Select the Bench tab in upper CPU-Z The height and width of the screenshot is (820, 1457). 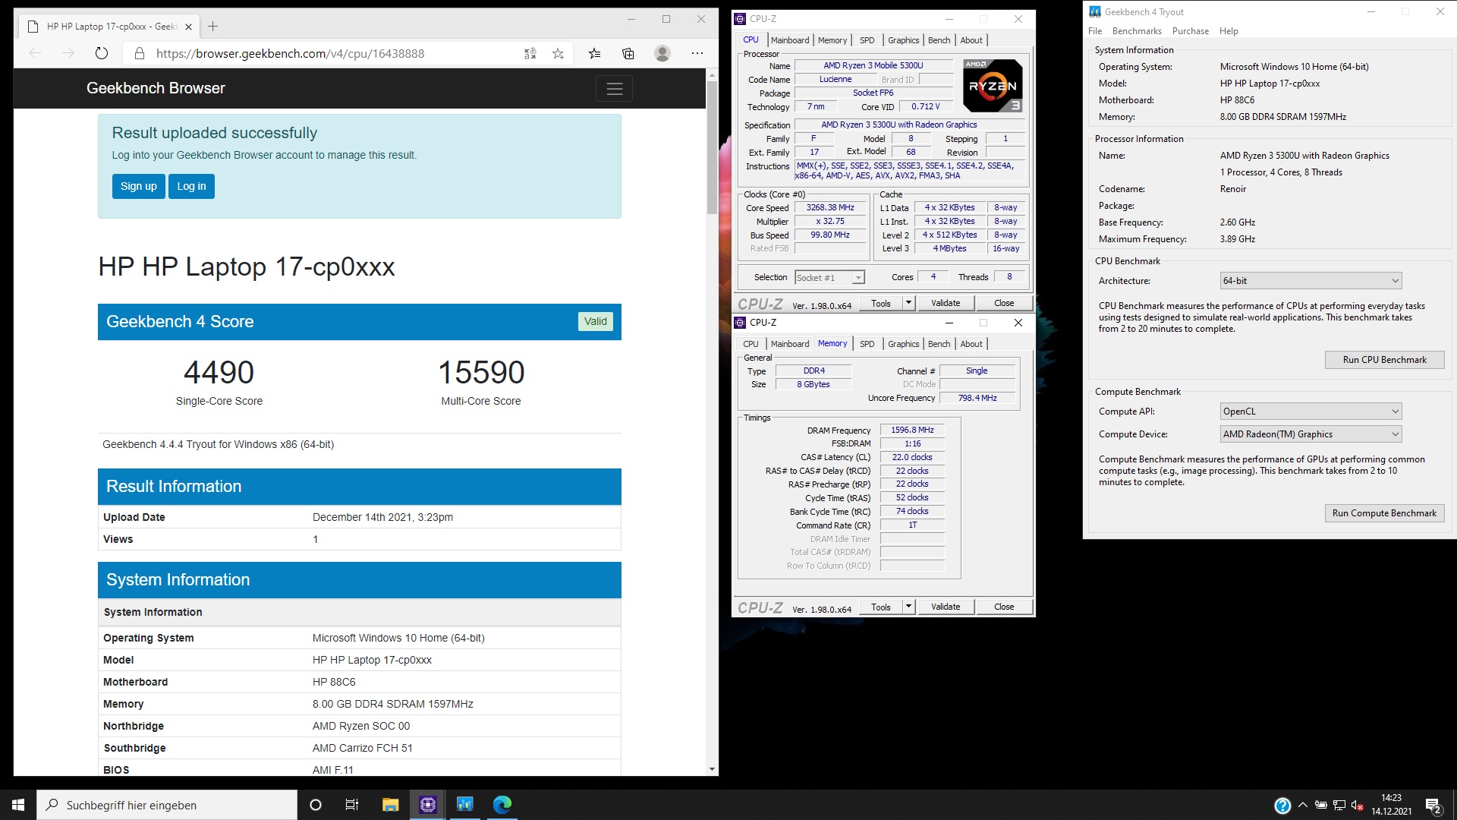pyautogui.click(x=939, y=40)
